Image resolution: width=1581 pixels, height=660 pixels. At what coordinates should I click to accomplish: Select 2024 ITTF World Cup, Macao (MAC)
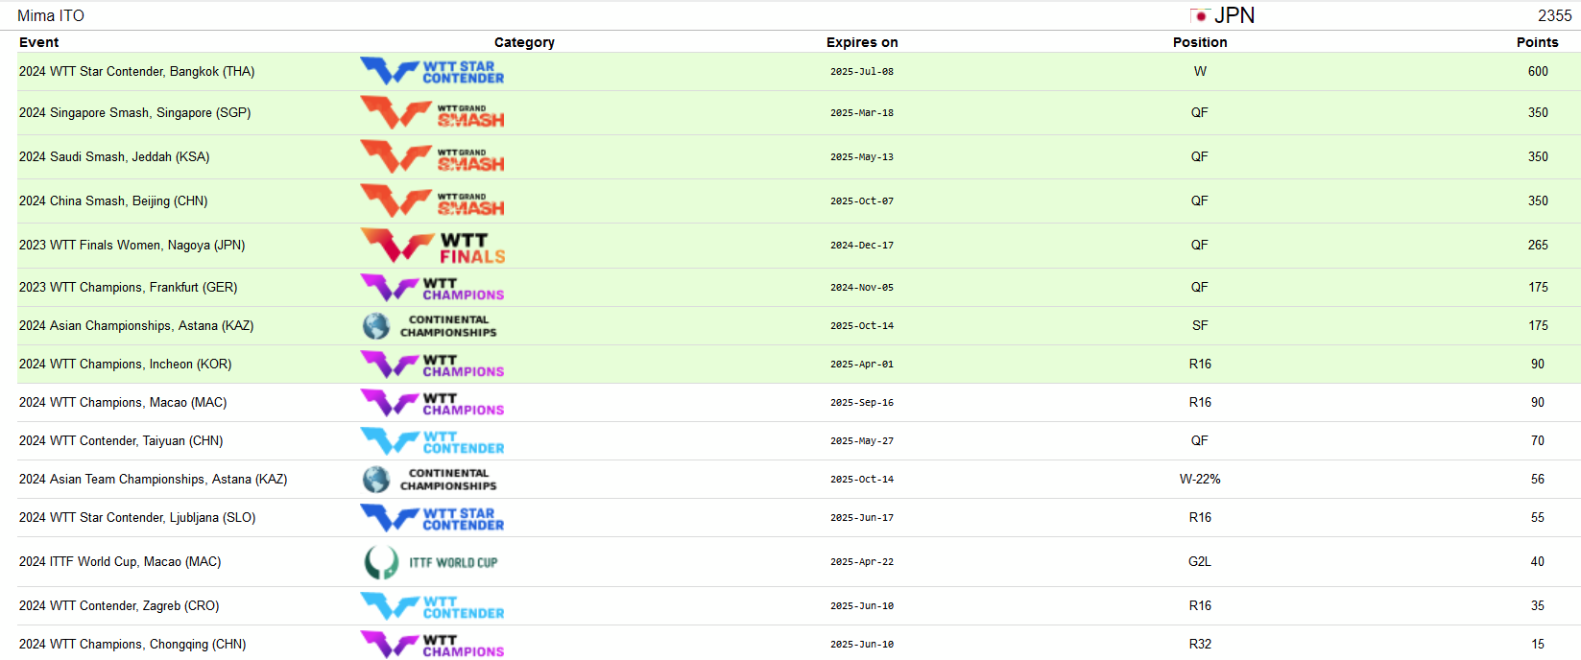[x=120, y=562]
